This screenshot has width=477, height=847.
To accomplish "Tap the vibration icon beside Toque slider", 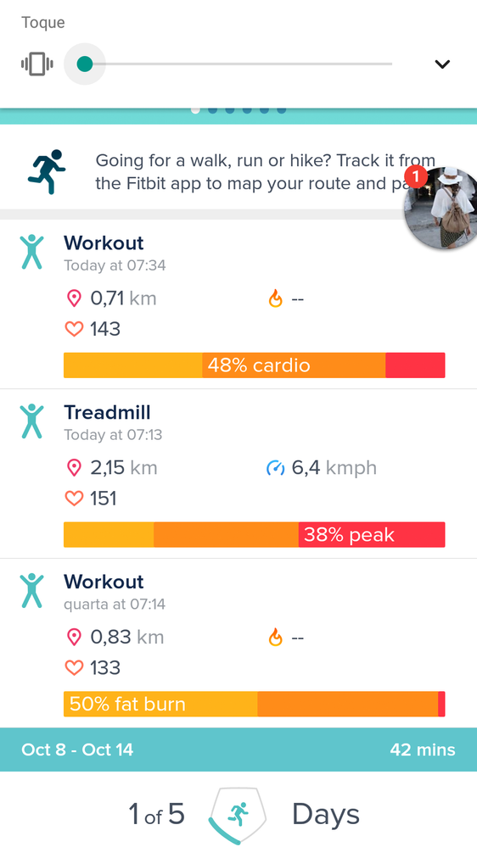I will pos(37,64).
